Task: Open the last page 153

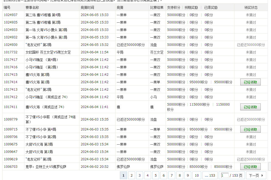Action: click(210, 175)
